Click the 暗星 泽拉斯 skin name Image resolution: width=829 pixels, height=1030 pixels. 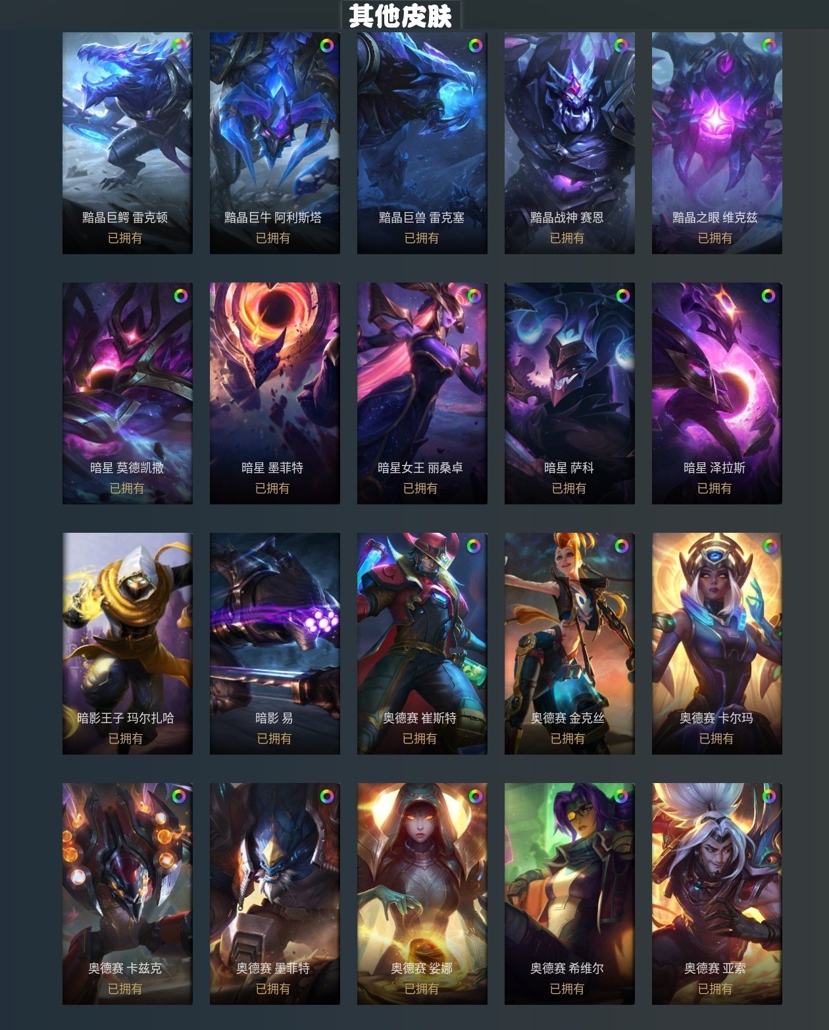(x=715, y=468)
